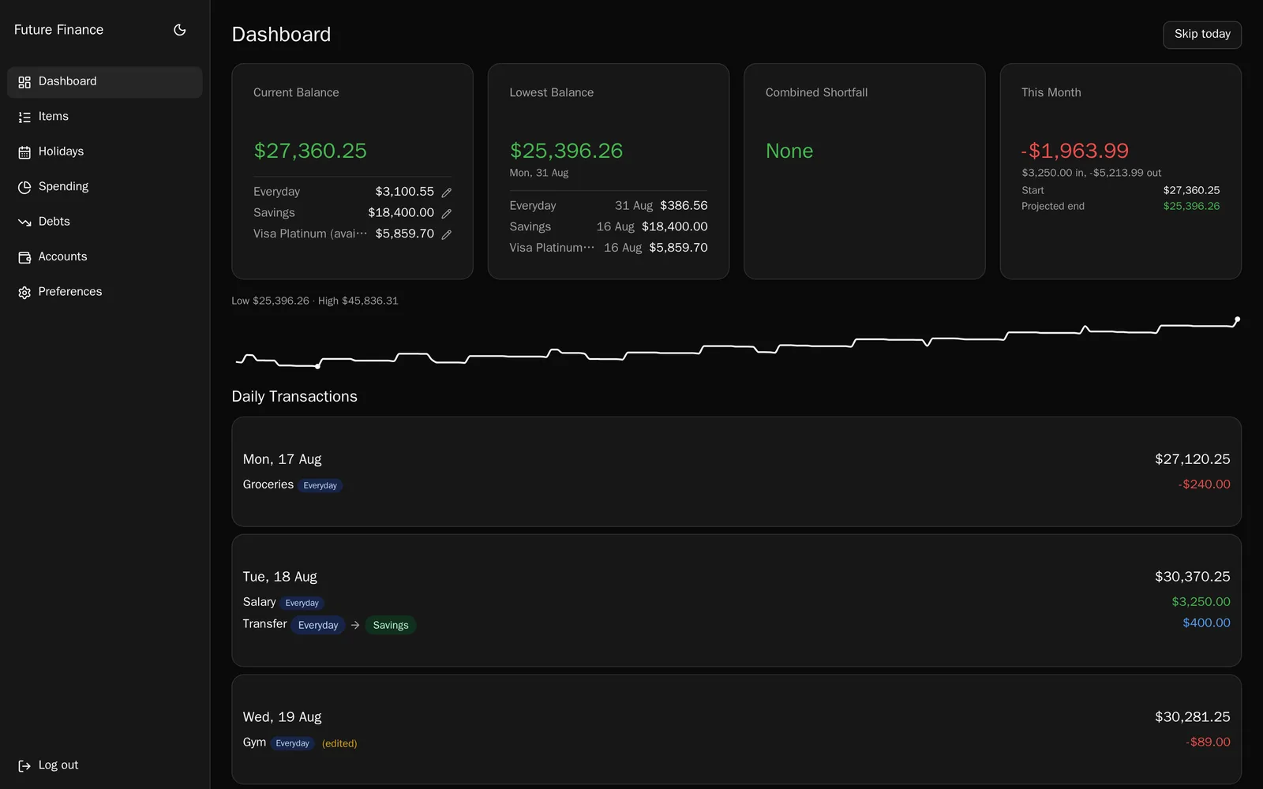
Task: Click the arrow between Everyday and Savings
Action: pos(355,625)
